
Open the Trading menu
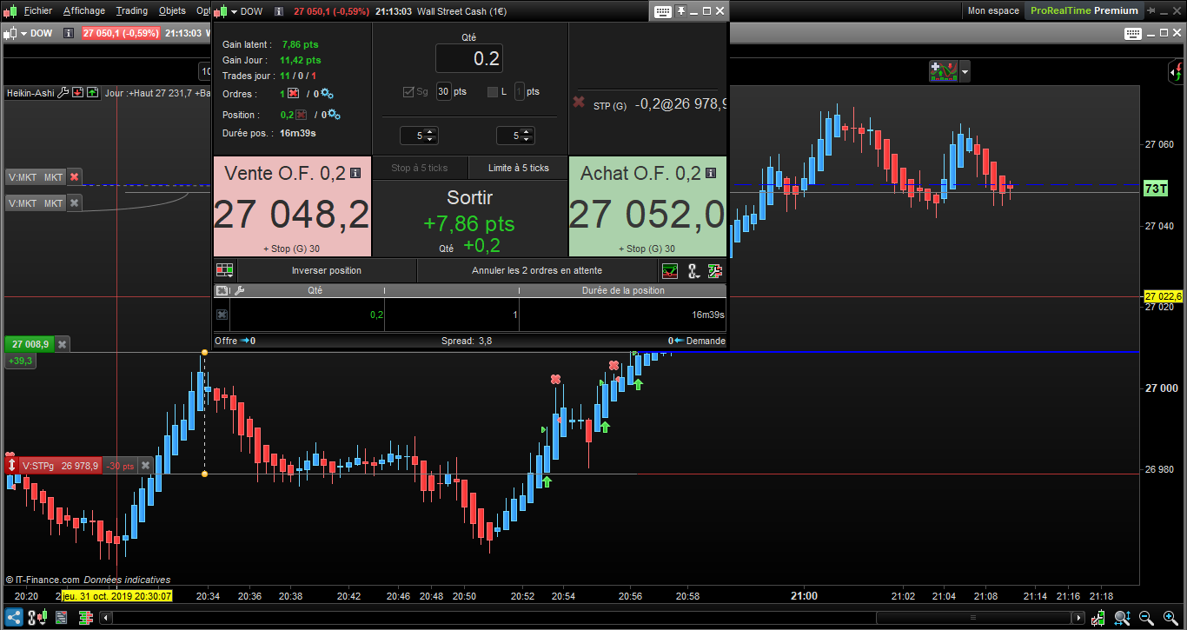point(131,11)
